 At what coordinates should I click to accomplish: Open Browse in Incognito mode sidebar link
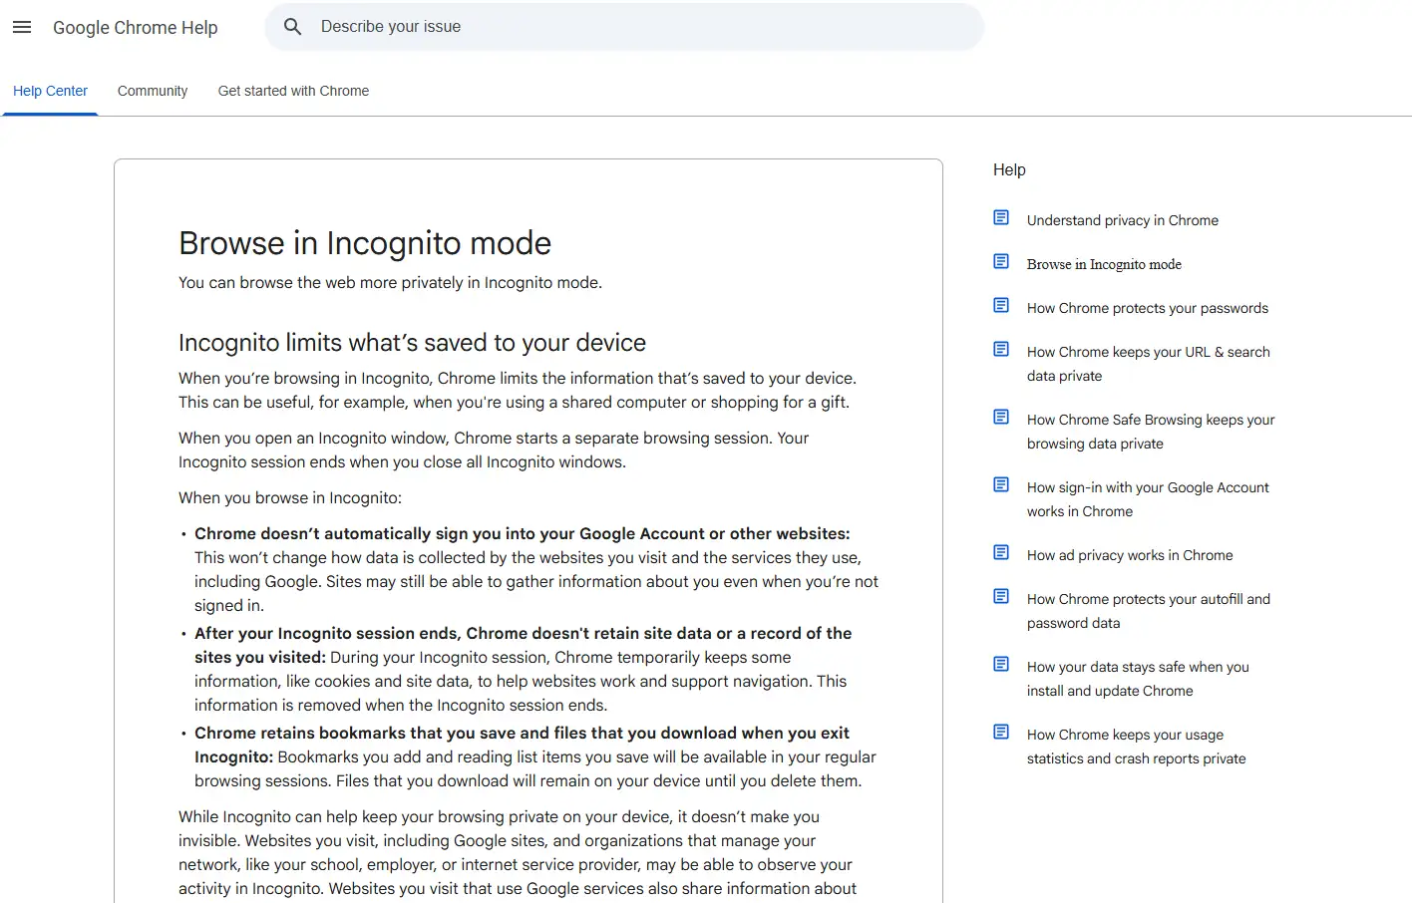[1104, 264]
